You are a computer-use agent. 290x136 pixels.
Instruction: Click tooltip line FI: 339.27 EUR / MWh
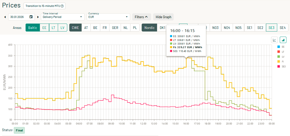tap(186, 47)
